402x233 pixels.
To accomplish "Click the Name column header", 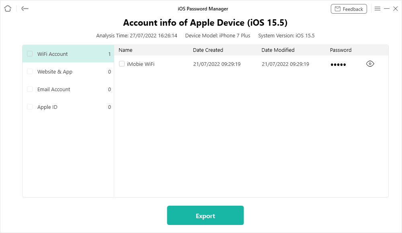I will click(x=125, y=50).
